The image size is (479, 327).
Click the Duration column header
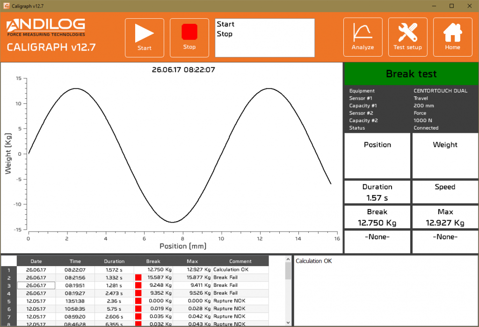pos(114,262)
